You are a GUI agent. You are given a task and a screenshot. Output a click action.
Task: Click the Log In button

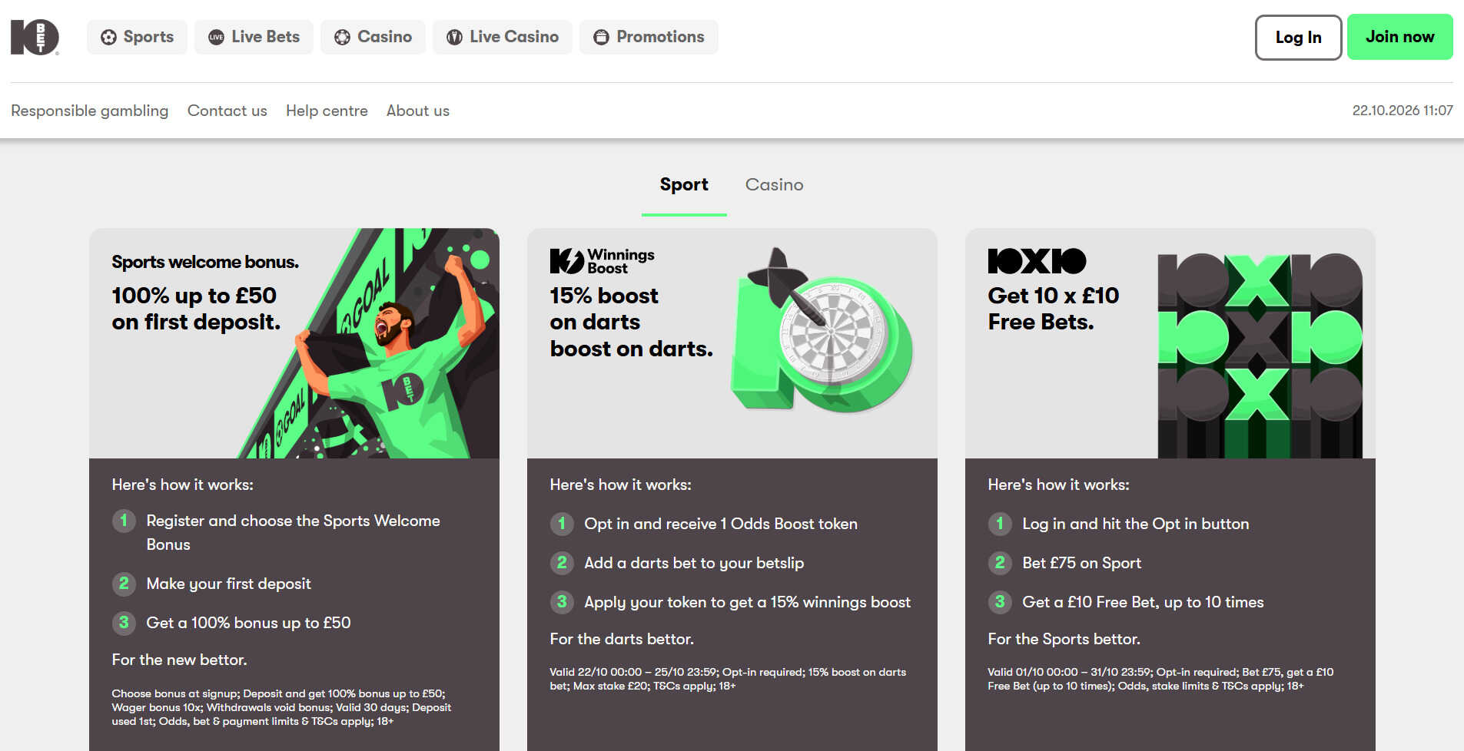pos(1298,37)
